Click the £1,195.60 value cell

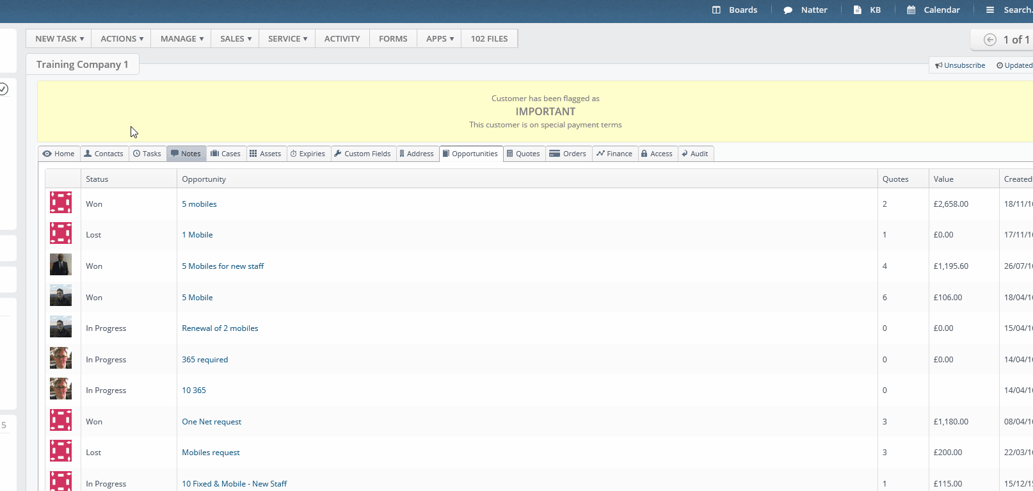coord(951,266)
